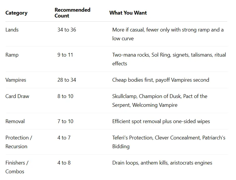This screenshot has height=180, width=236.
Task: Select the Lands row label
Action: pyautogui.click(x=12, y=30)
